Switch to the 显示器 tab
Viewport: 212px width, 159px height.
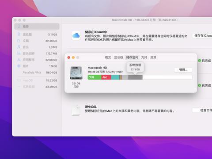[118, 57]
